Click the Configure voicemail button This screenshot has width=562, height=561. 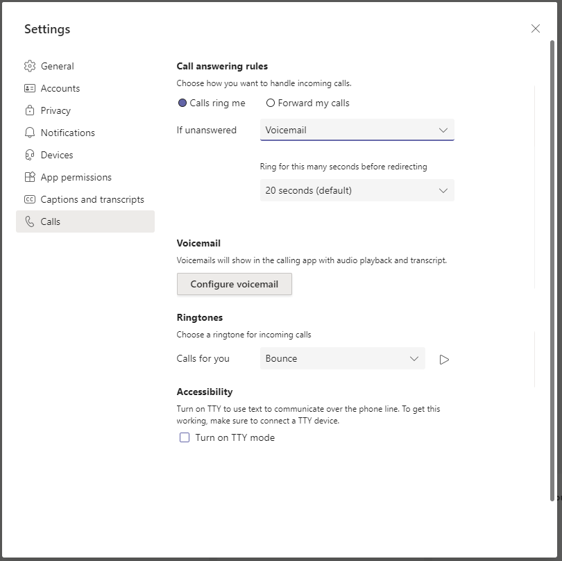235,284
